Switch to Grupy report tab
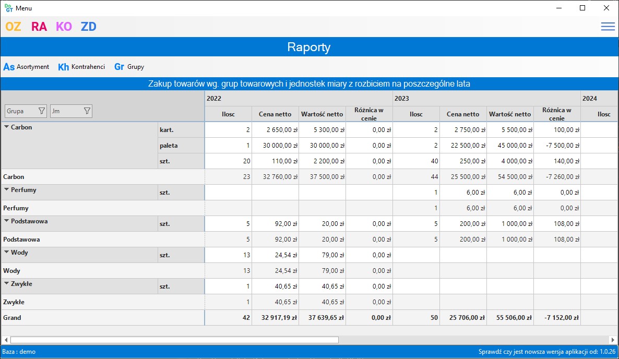The image size is (619, 359). (129, 67)
